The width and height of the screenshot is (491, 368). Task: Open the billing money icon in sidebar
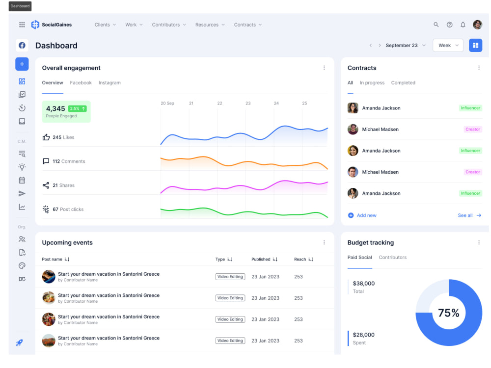click(22, 279)
